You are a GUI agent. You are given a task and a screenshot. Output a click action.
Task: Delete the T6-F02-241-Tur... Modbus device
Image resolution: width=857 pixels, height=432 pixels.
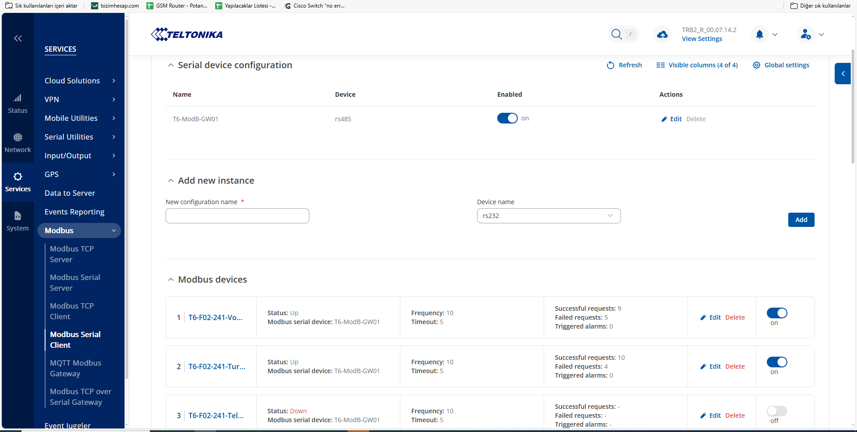[x=735, y=366]
